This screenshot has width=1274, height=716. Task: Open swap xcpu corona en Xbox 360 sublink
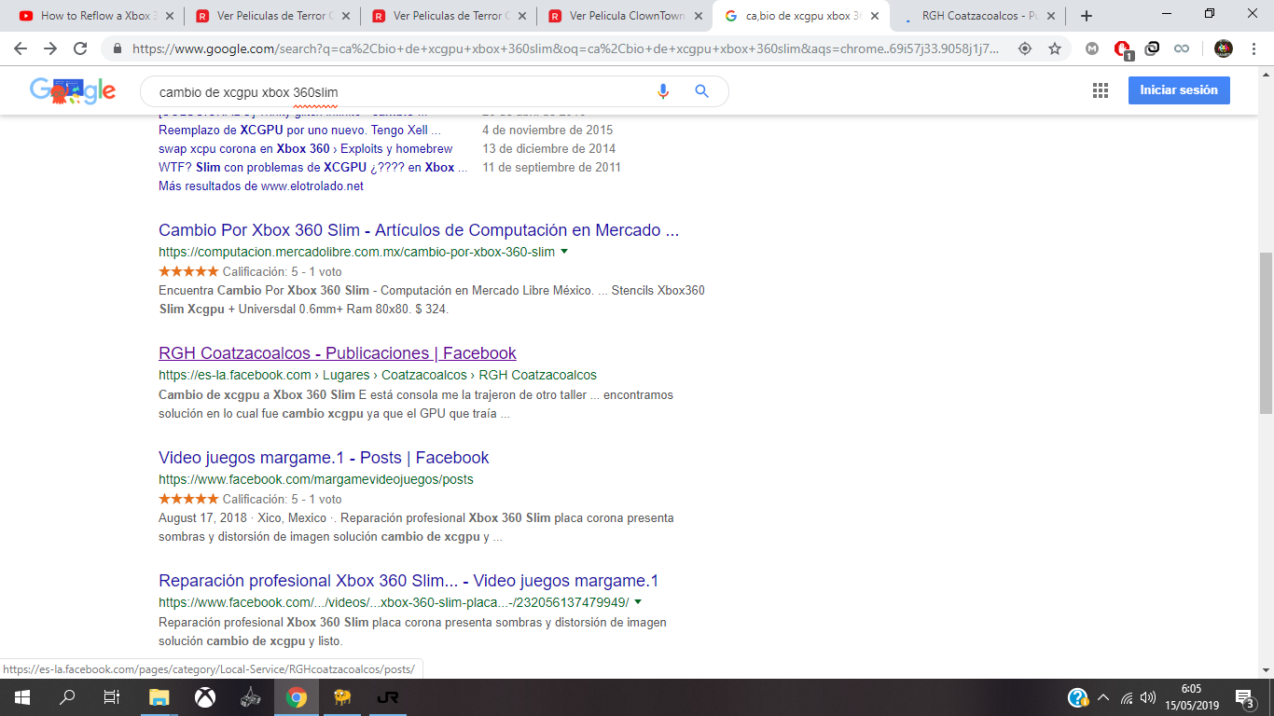pos(306,149)
